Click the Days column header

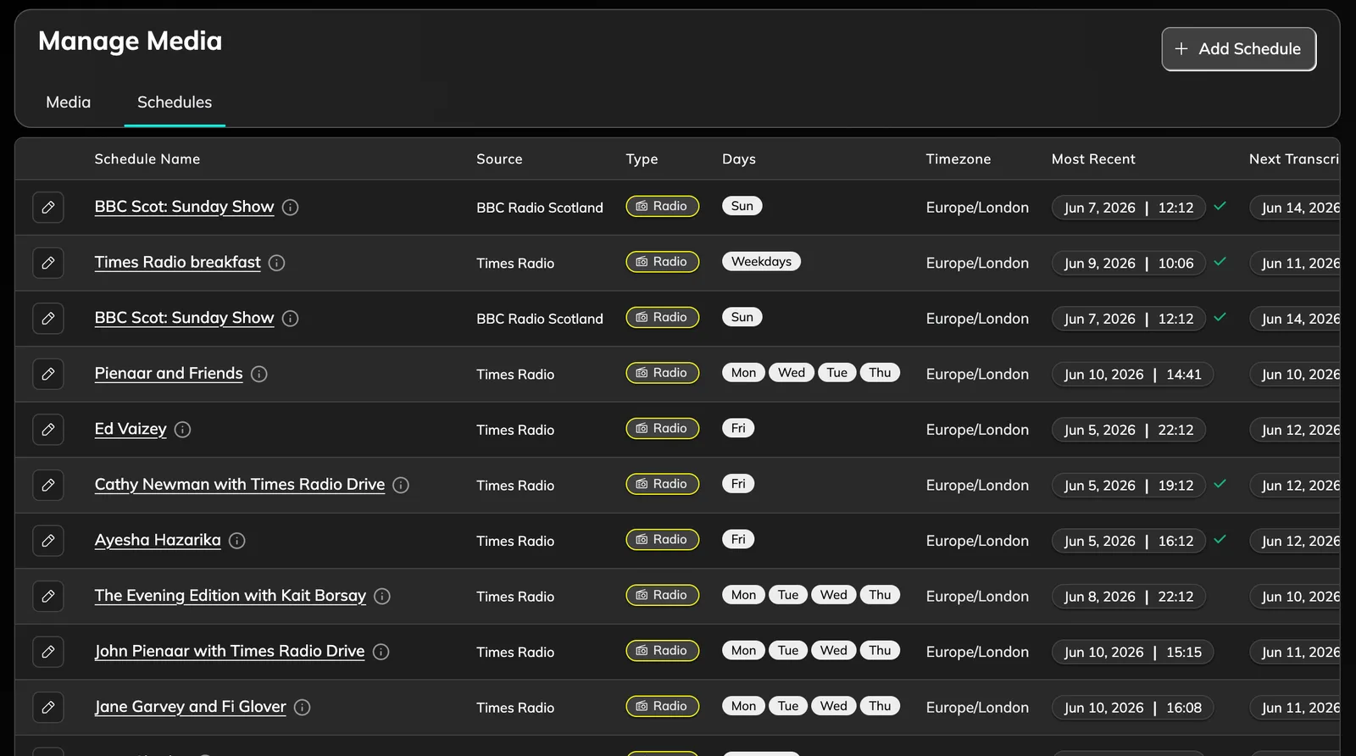(x=739, y=159)
